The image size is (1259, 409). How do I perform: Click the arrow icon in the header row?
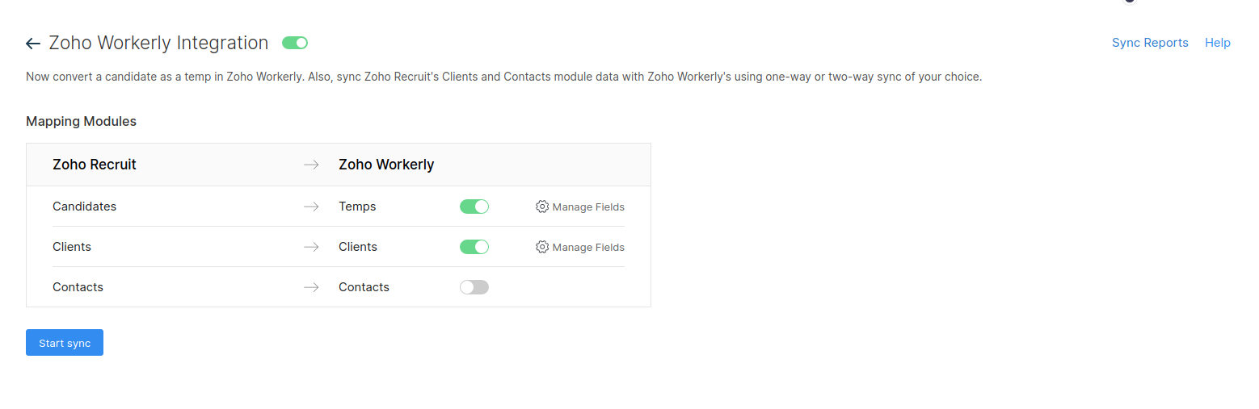[x=311, y=165]
